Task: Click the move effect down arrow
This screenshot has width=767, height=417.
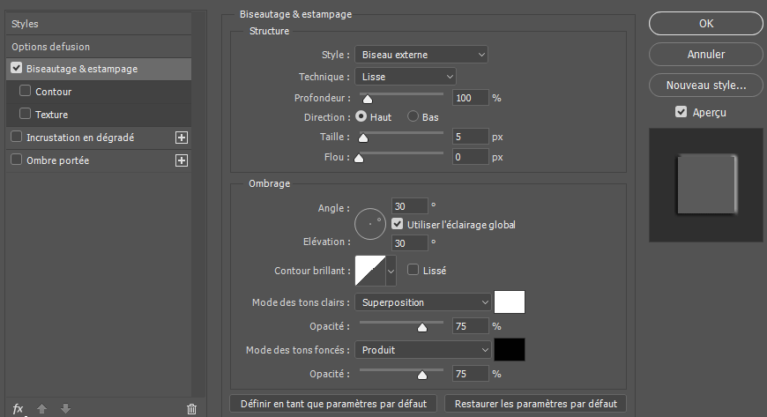Action: point(65,408)
